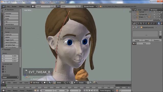Open the Render properties tab icon
The height and width of the screenshot is (92, 163).
pos(139,24)
